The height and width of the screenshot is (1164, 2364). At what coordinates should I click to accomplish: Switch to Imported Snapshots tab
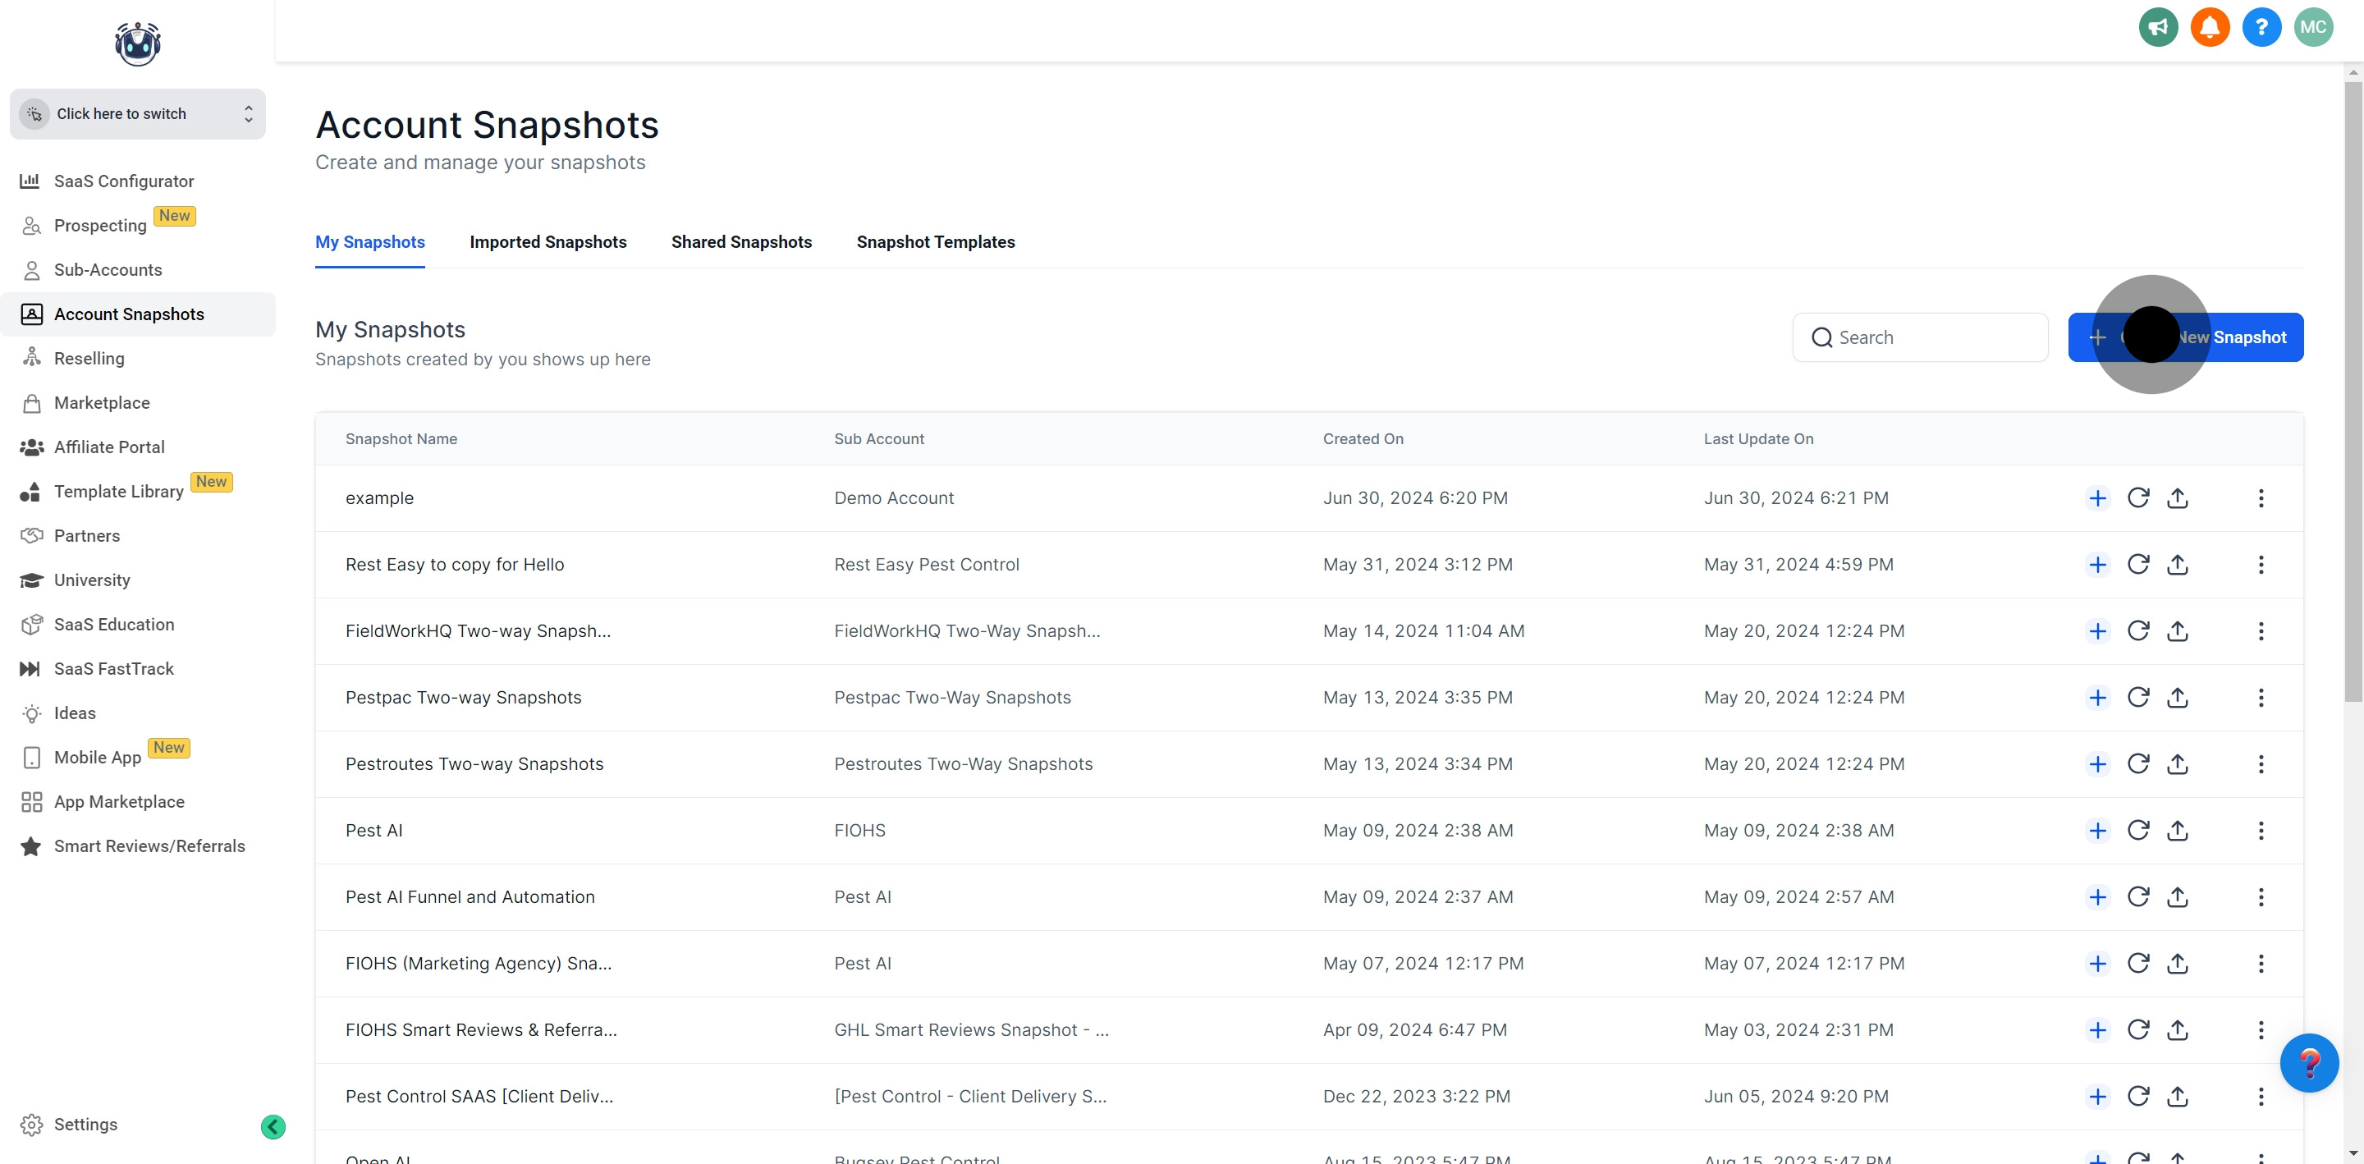point(547,241)
